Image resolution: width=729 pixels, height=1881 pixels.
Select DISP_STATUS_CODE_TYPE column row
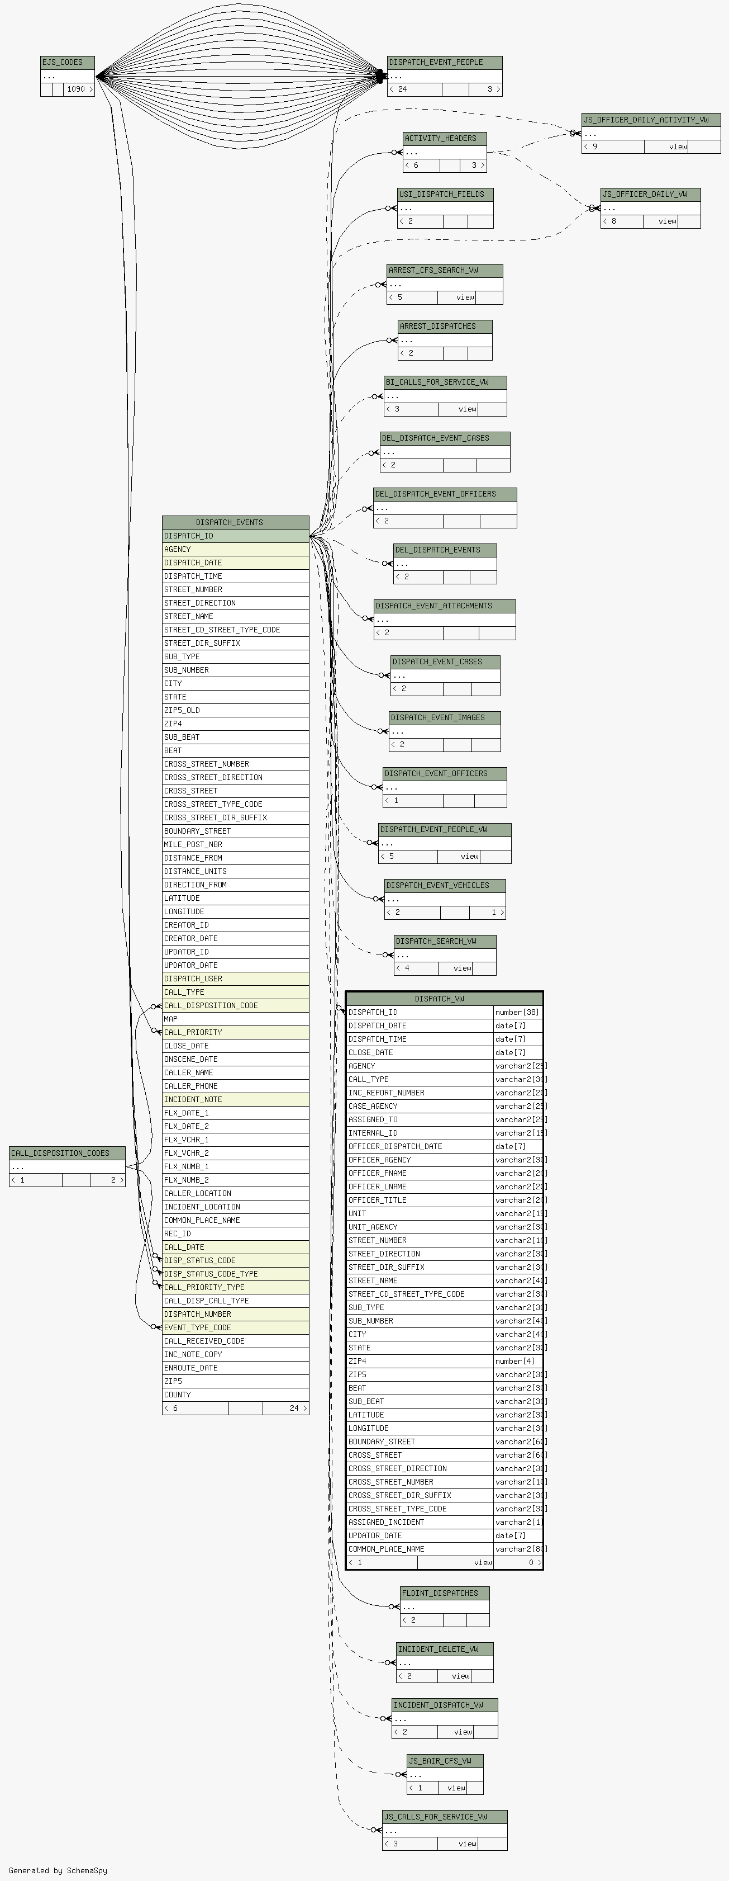coord(236,1274)
